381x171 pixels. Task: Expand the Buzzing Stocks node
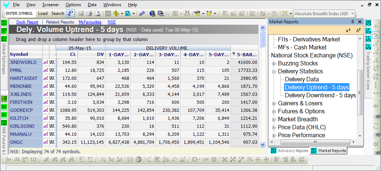tap(274, 64)
